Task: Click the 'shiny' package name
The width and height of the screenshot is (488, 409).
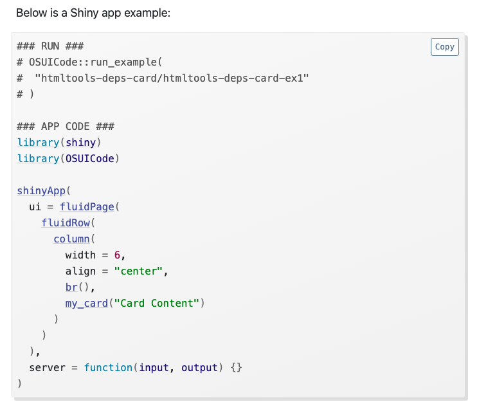Action: [80, 143]
